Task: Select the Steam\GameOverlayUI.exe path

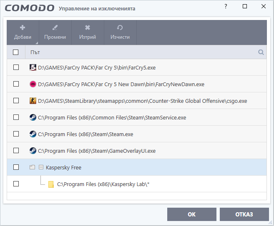Action: [x=97, y=151]
